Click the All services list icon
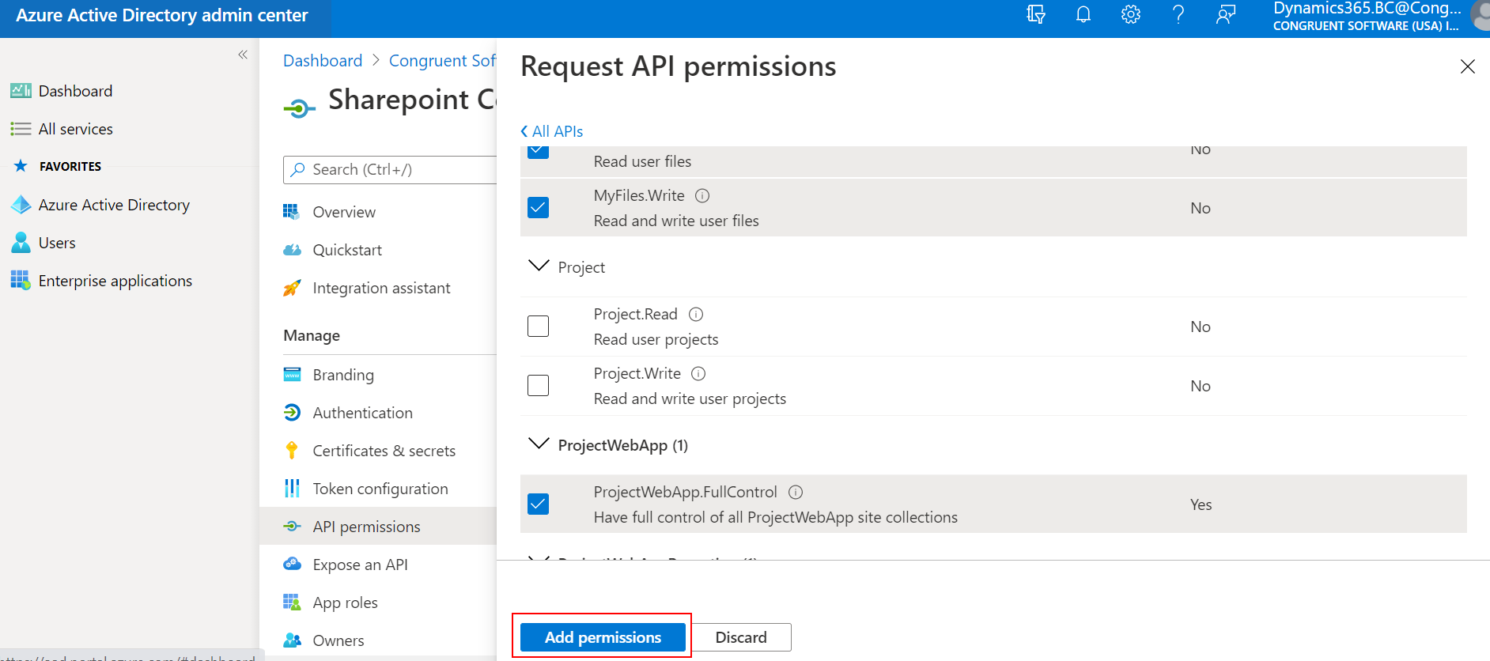Screen dimensions: 1490x661 [21, 129]
